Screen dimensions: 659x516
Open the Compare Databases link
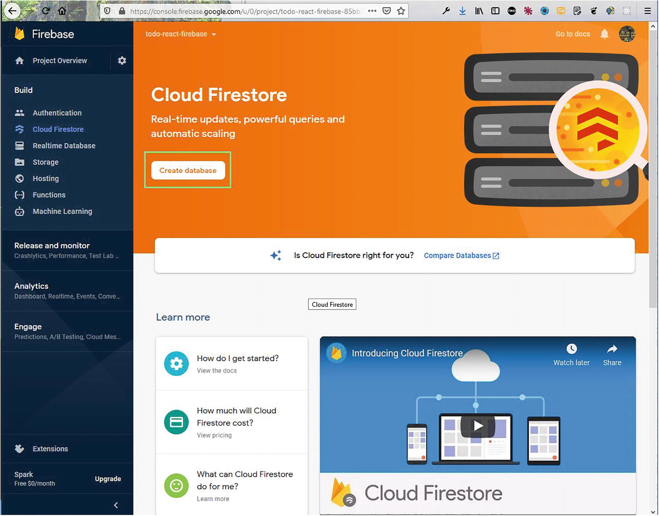click(x=461, y=256)
